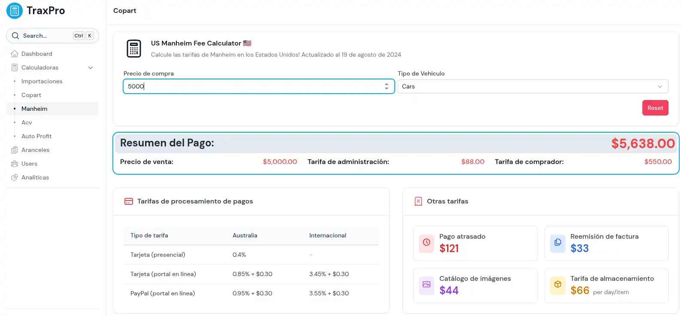Image resolution: width=681 pixels, height=316 pixels.
Task: Click the US Manheim Fee Calculator title
Action: pyautogui.click(x=196, y=43)
